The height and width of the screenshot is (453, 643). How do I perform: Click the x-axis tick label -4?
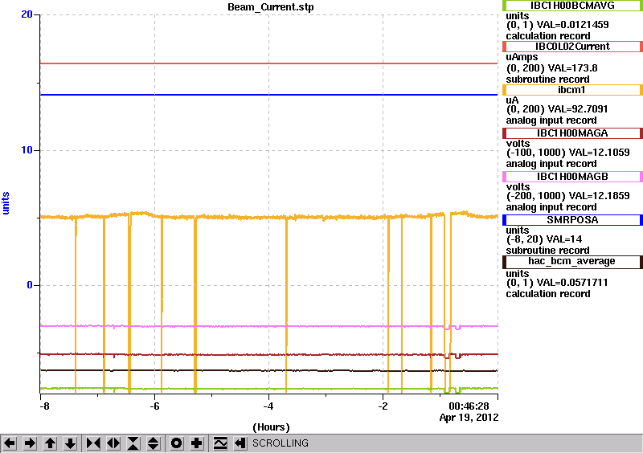coord(268,406)
